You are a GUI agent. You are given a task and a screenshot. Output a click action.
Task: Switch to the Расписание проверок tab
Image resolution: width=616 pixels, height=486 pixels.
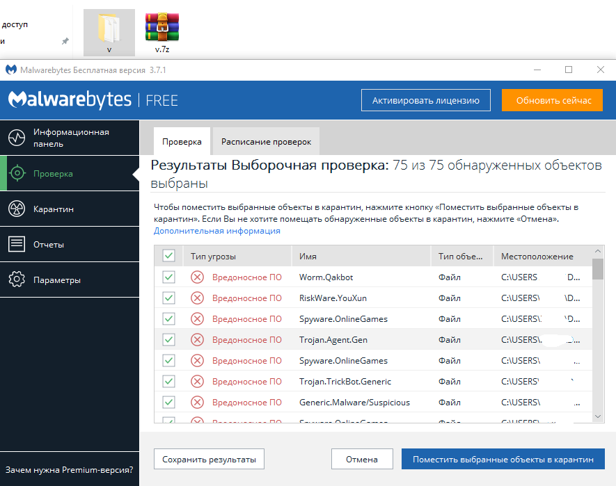266,141
